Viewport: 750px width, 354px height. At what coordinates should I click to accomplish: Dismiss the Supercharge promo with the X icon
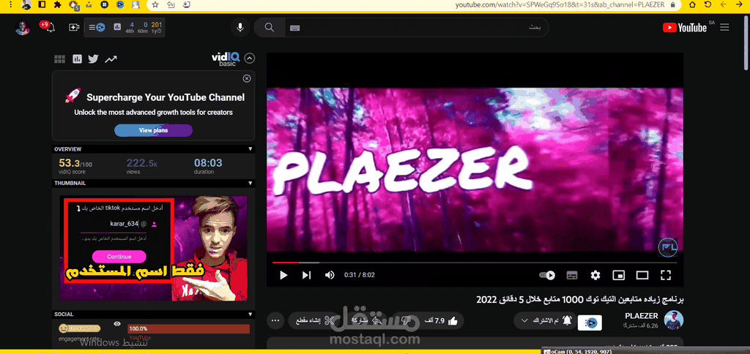point(247,78)
